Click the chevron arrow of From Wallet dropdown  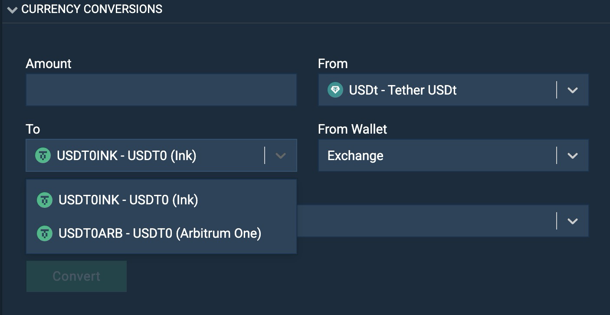(573, 156)
